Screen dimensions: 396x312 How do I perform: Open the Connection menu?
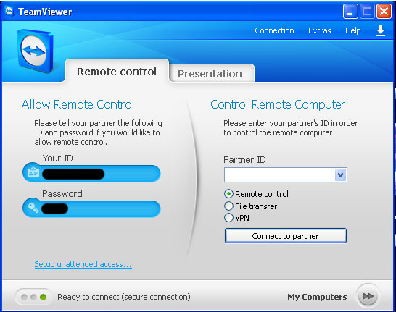pos(274,30)
